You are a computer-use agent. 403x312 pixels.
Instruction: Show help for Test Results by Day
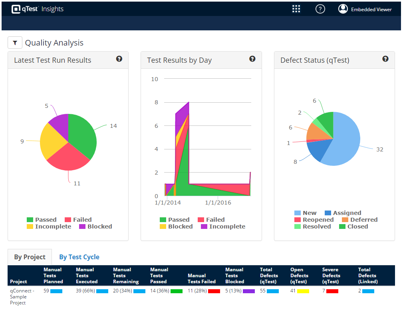[x=252, y=59]
